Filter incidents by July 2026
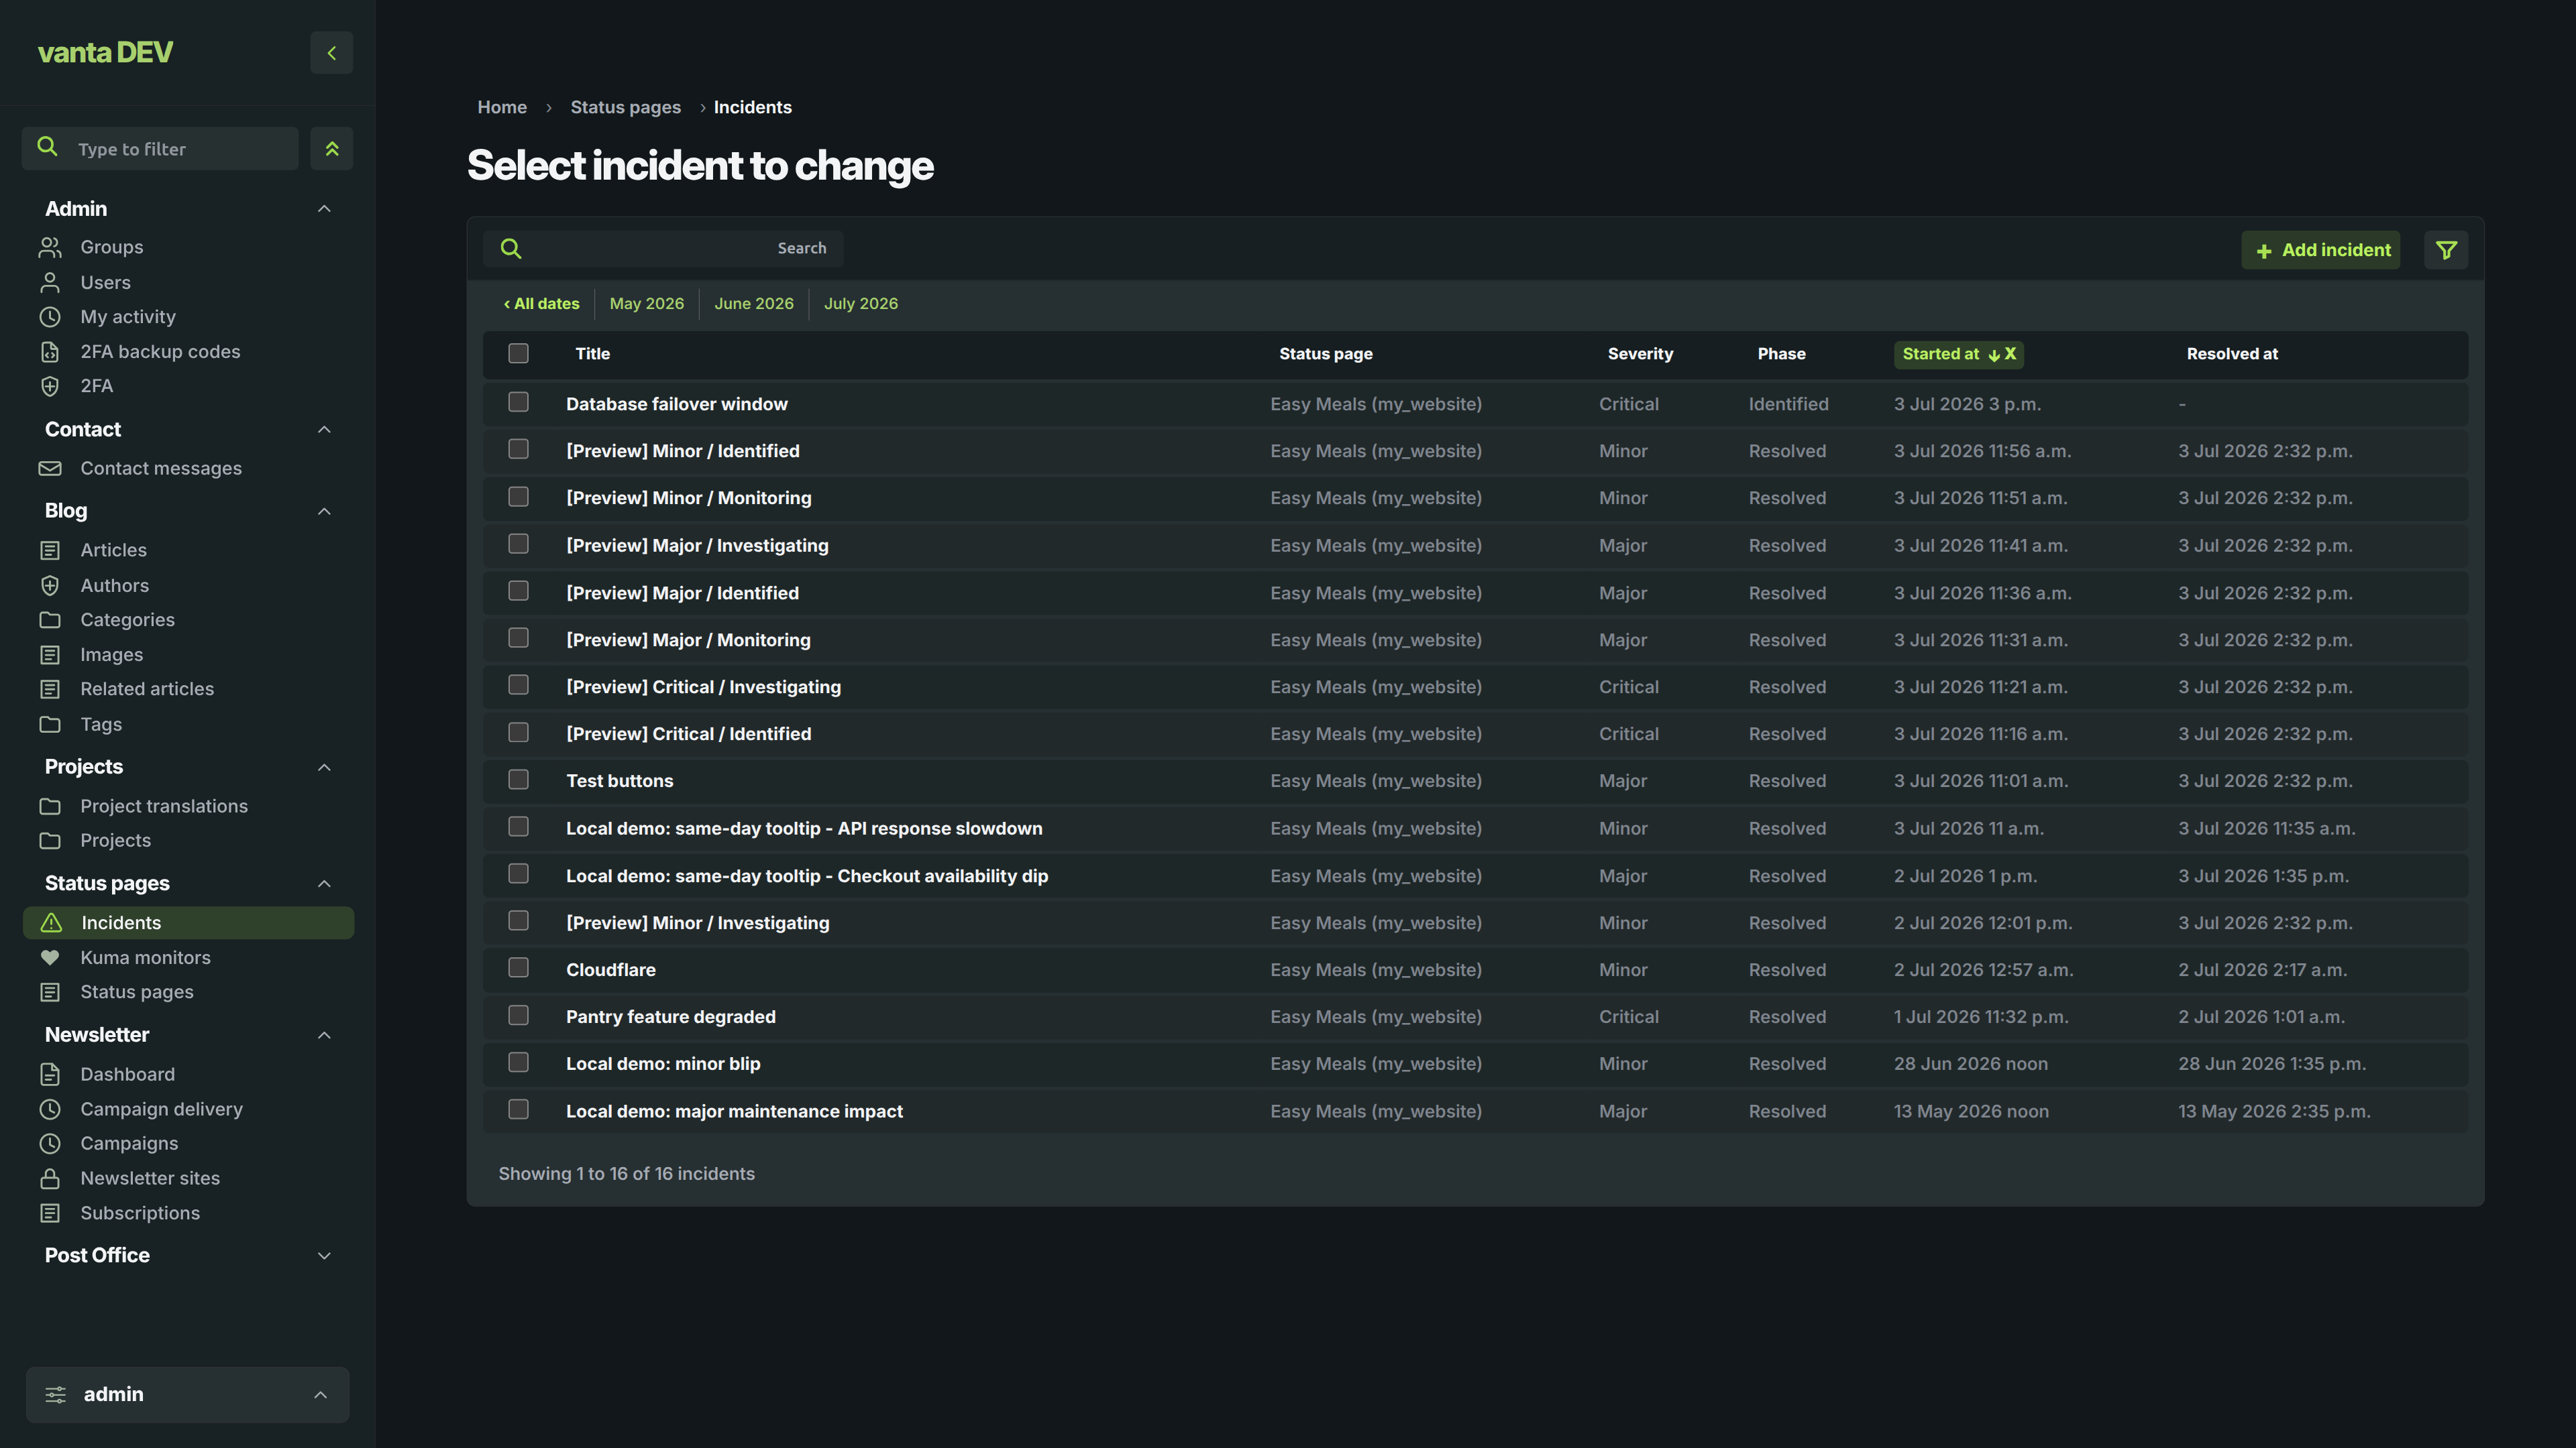 pos(861,303)
